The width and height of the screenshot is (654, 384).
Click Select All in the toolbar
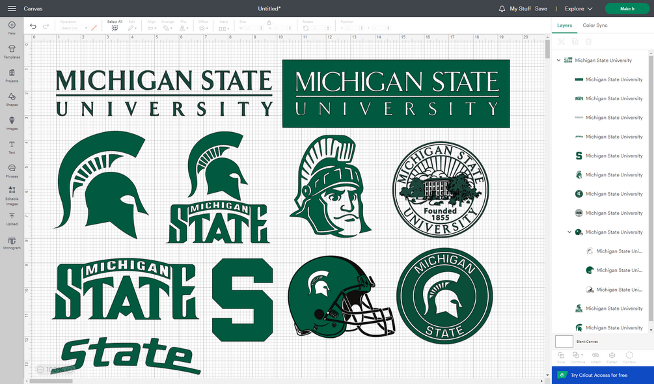pos(115,26)
